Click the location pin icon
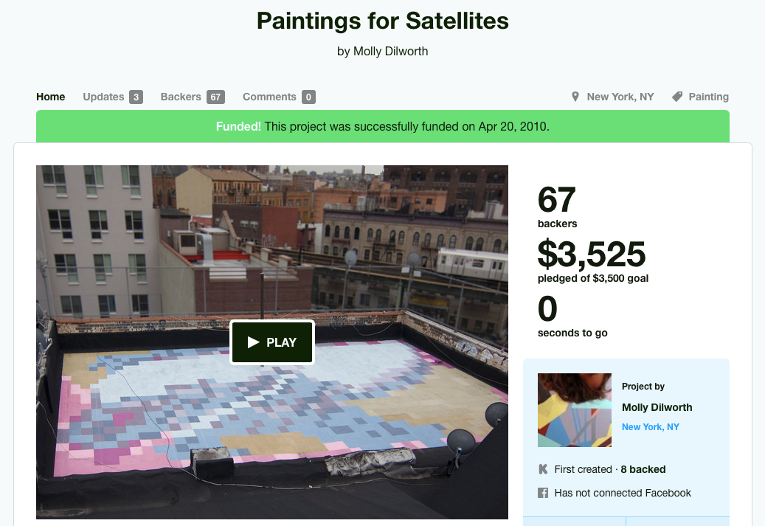 point(575,97)
